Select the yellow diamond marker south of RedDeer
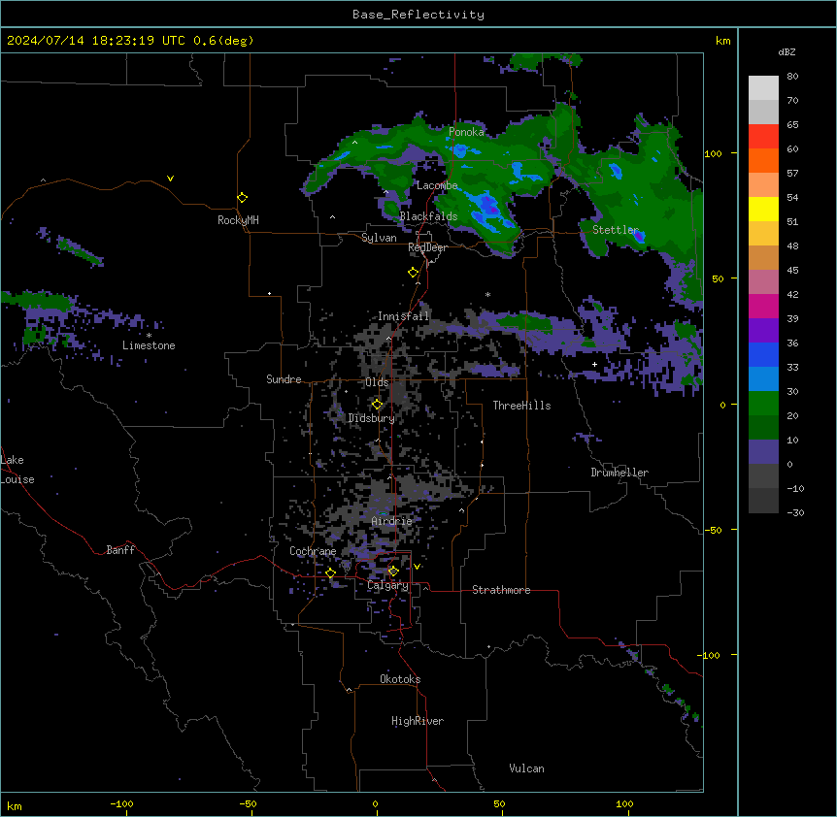Screen dimensions: 837x817 [x=414, y=273]
